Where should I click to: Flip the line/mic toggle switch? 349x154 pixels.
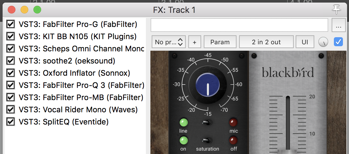click(208, 122)
